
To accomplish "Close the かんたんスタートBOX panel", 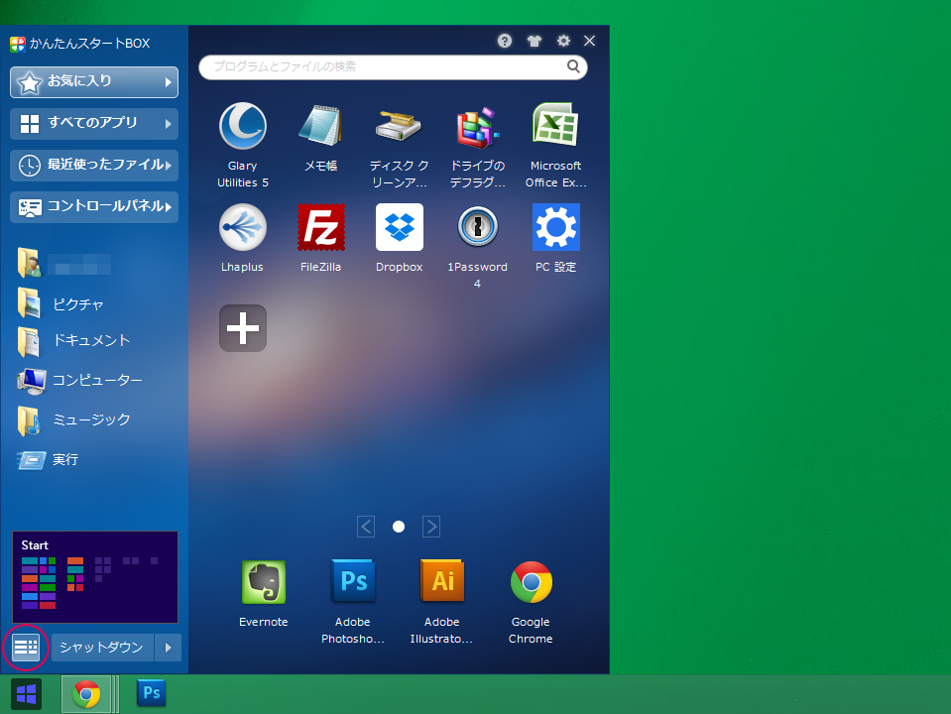I will coord(589,41).
